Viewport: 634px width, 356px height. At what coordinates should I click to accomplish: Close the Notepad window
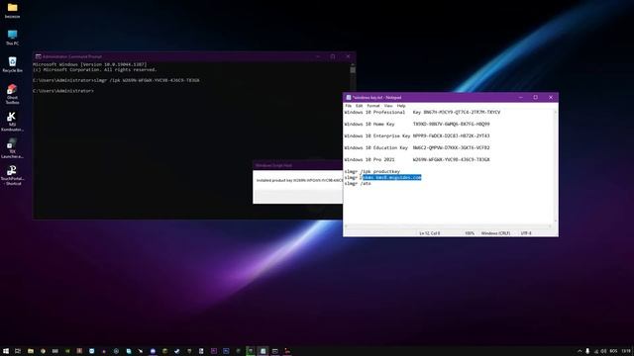tap(551, 97)
